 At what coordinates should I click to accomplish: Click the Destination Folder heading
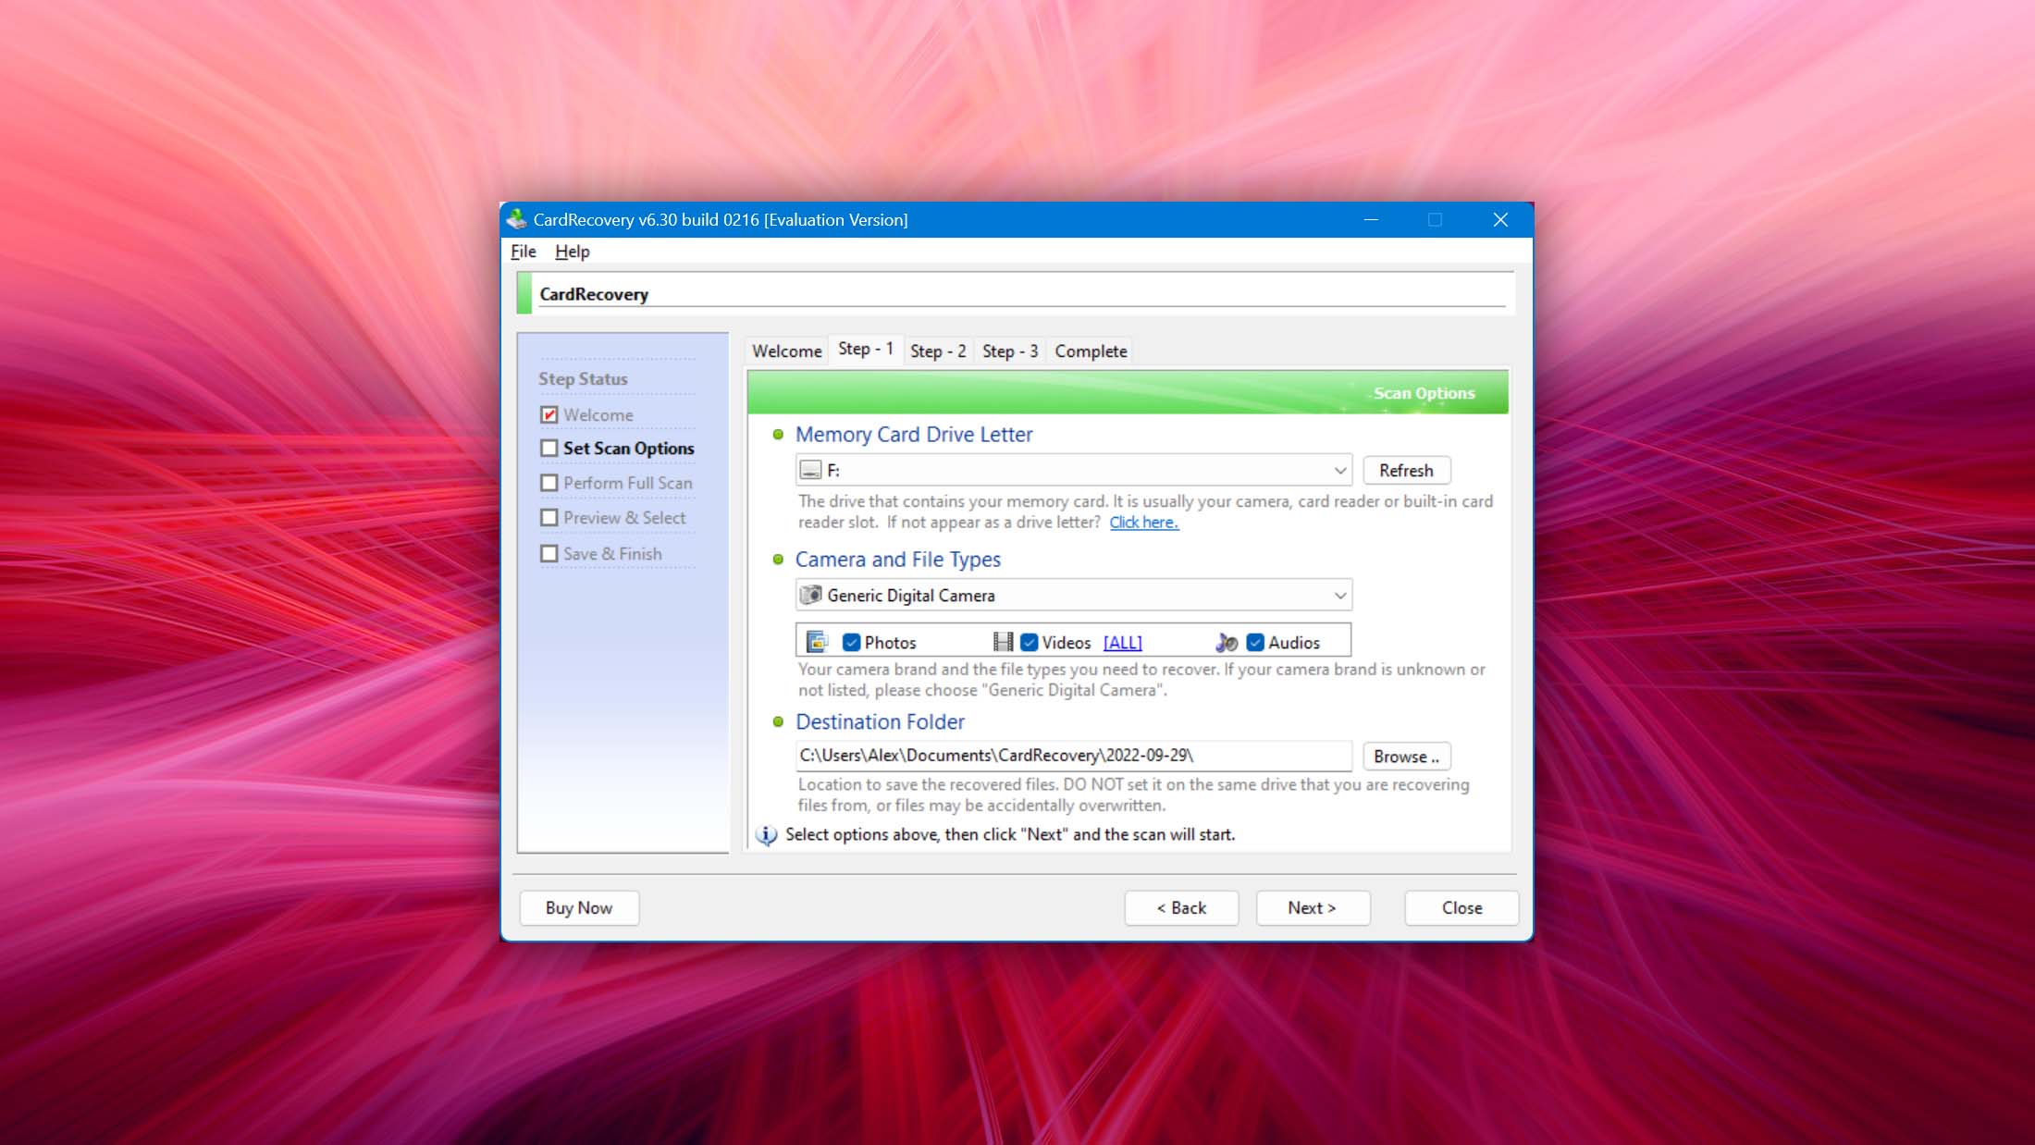pyautogui.click(x=880, y=721)
